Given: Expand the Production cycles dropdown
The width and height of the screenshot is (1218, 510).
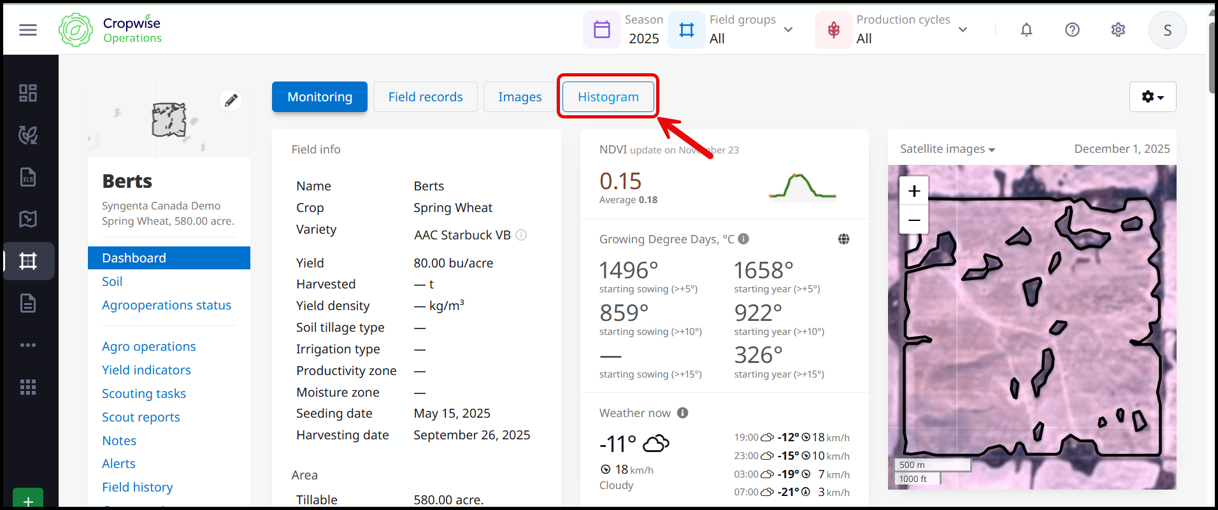Looking at the screenshot, I should pos(963,30).
